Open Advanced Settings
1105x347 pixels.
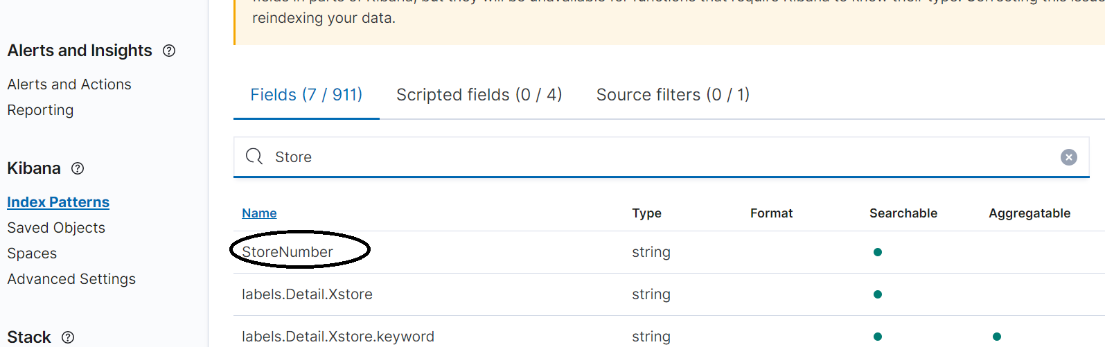71,279
